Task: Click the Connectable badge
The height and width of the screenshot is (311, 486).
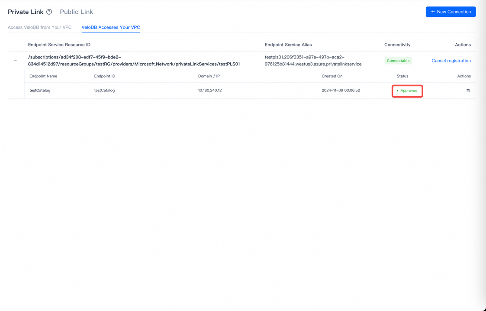Action: (x=398, y=61)
